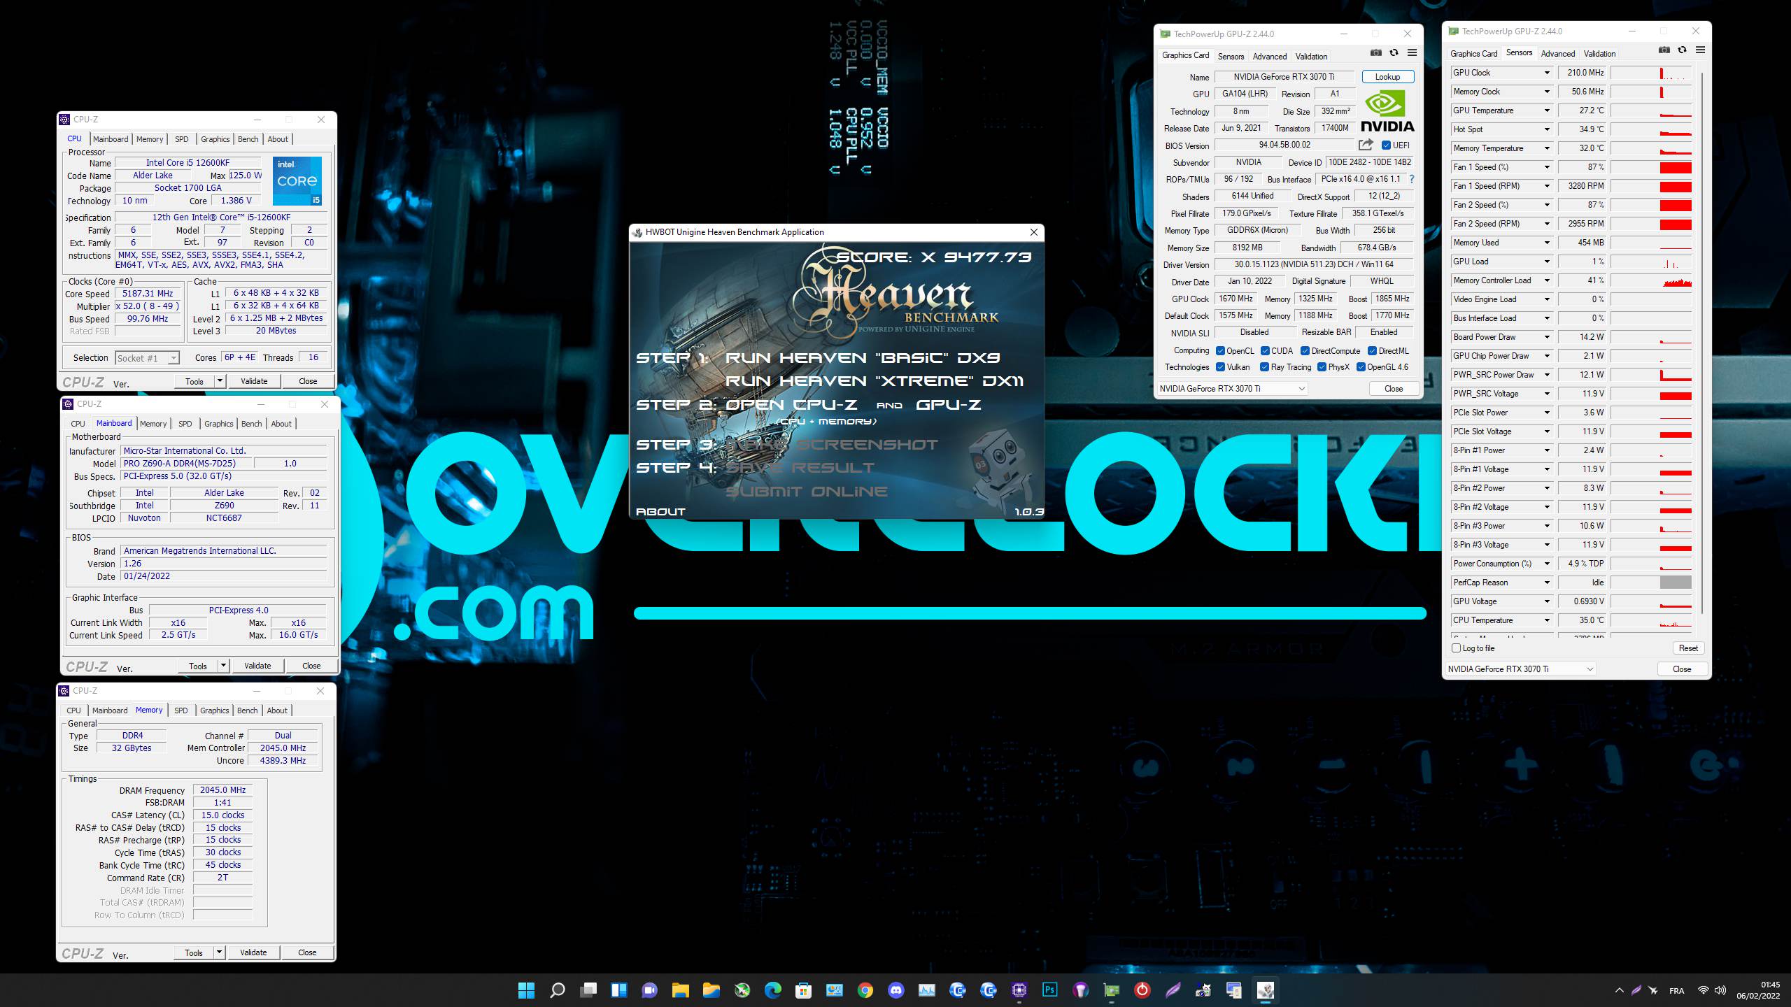Take a screenshot in GPU-Z Graphics Card window
The width and height of the screenshot is (1791, 1007).
click(1375, 52)
